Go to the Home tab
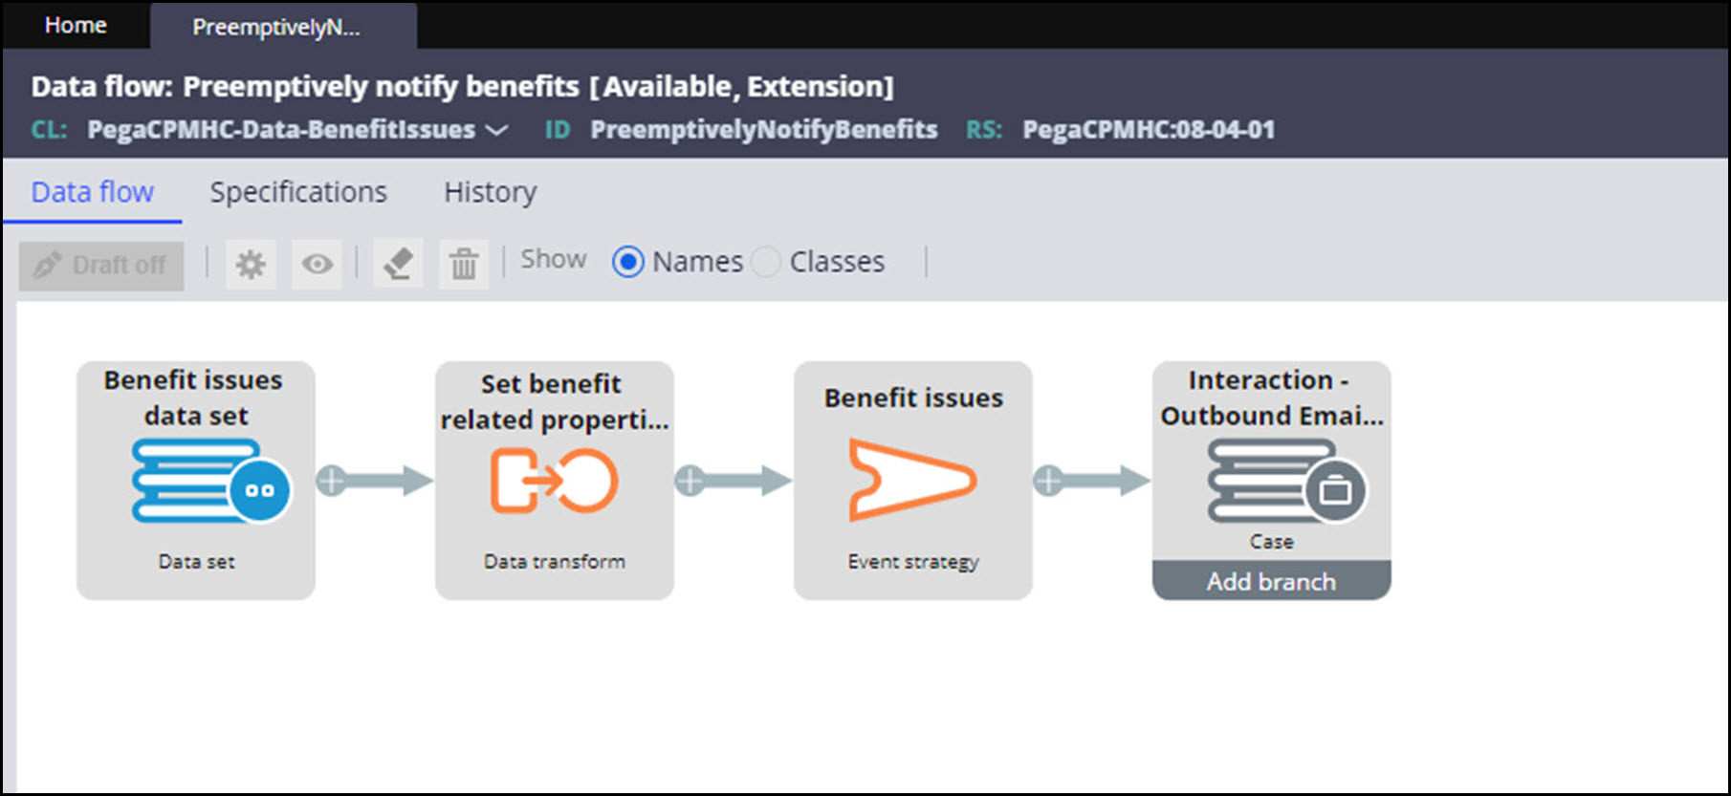 [x=76, y=26]
